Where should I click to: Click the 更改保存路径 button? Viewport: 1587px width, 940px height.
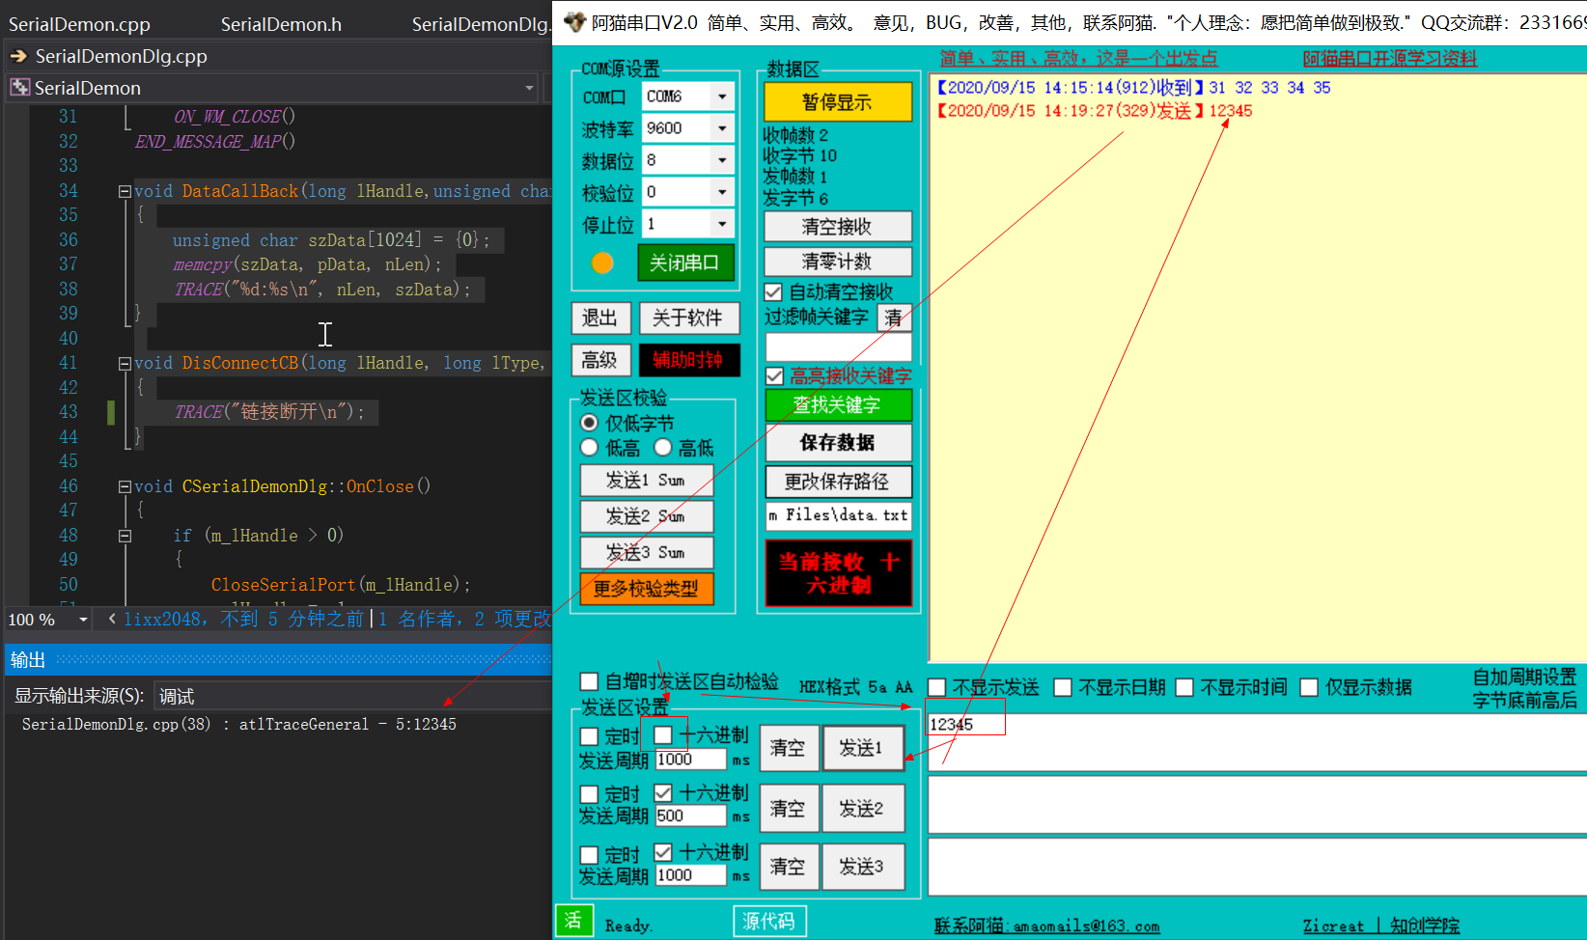point(838,482)
